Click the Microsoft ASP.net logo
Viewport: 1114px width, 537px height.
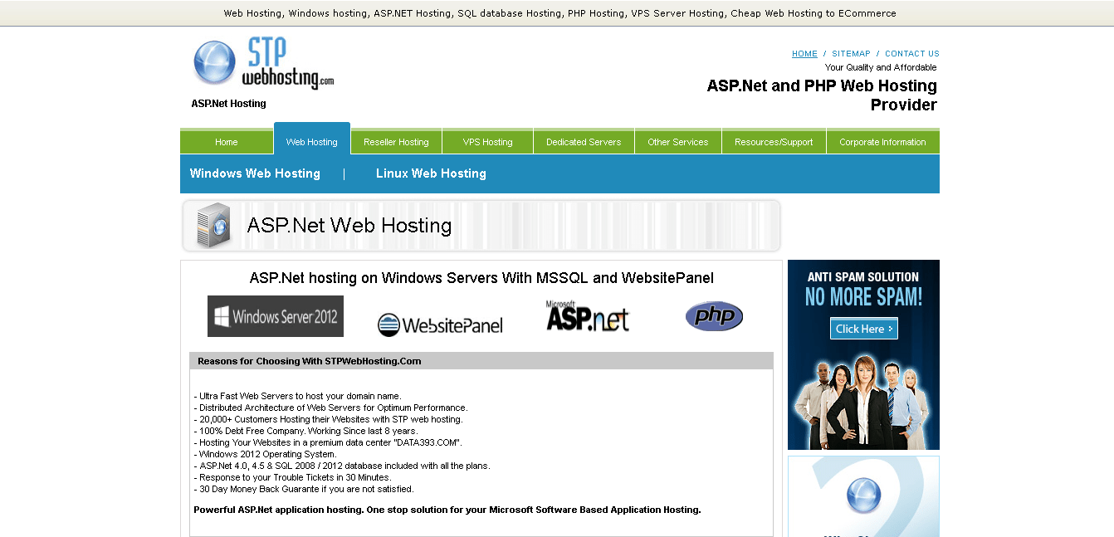tap(588, 316)
